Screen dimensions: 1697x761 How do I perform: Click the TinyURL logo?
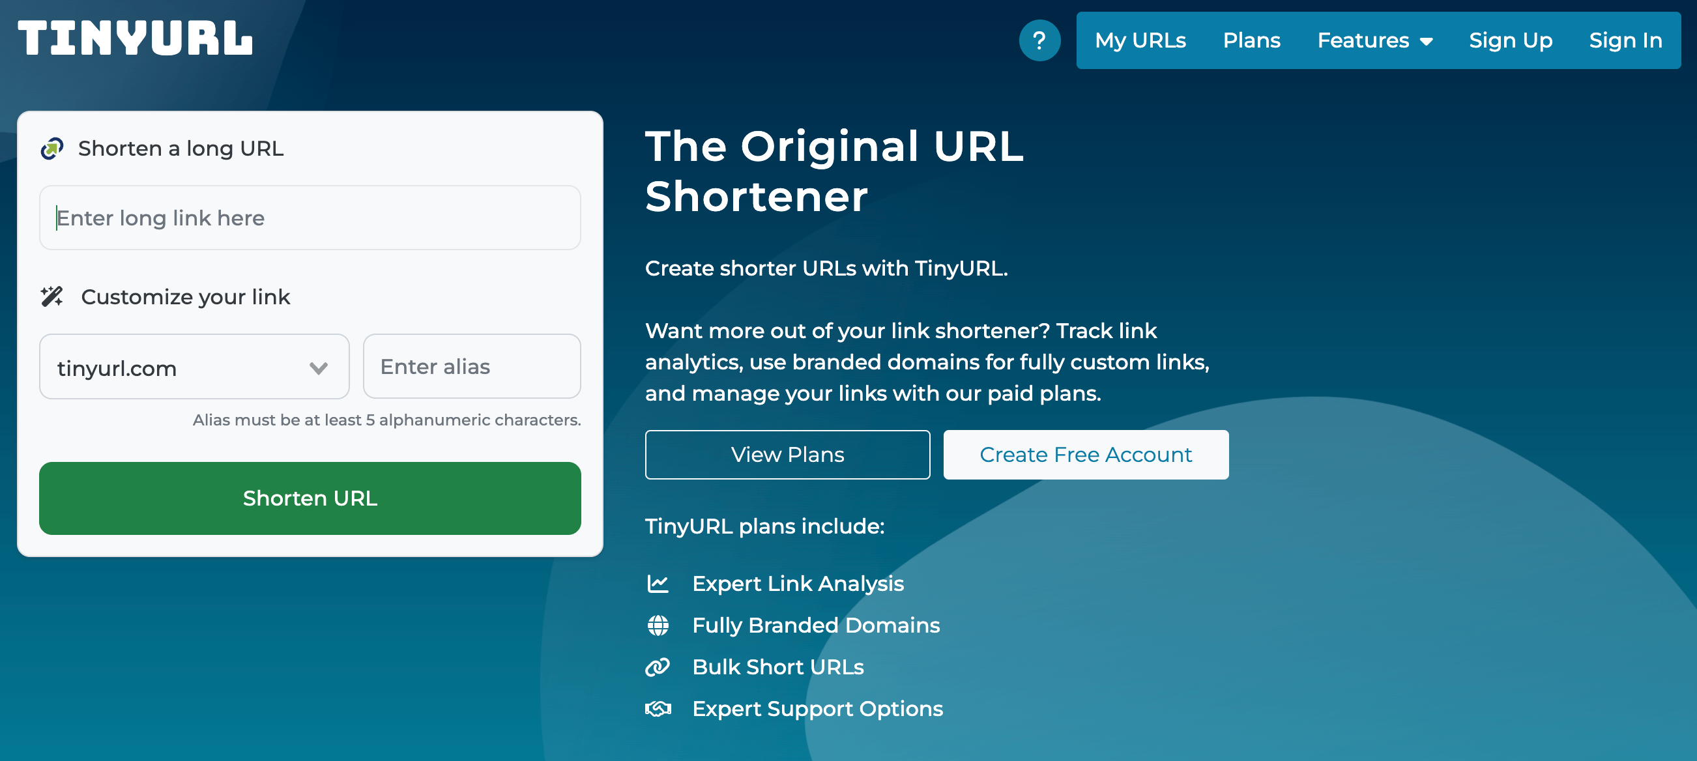[x=135, y=38]
